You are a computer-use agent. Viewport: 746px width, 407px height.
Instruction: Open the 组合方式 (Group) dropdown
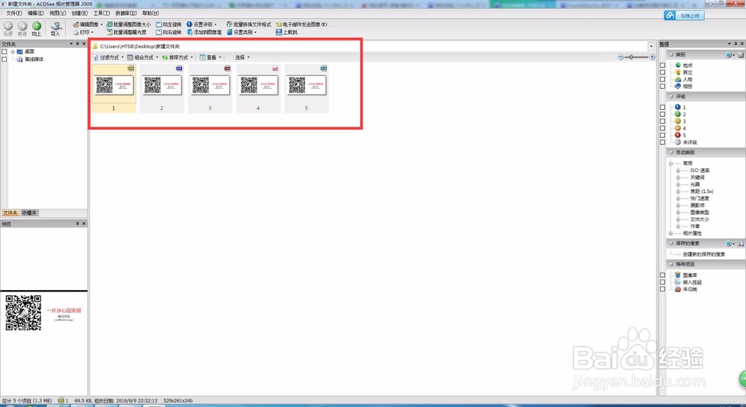[x=142, y=57]
